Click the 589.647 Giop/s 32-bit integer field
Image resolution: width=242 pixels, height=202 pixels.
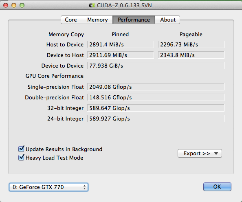[x=156, y=108]
